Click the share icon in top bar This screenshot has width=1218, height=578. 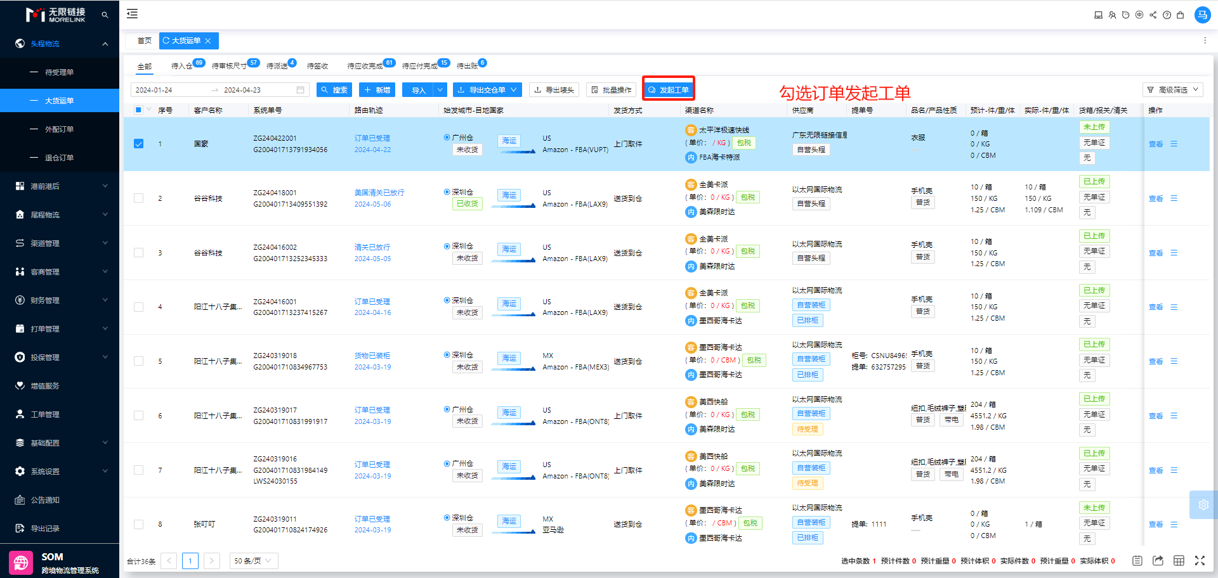(x=1153, y=15)
